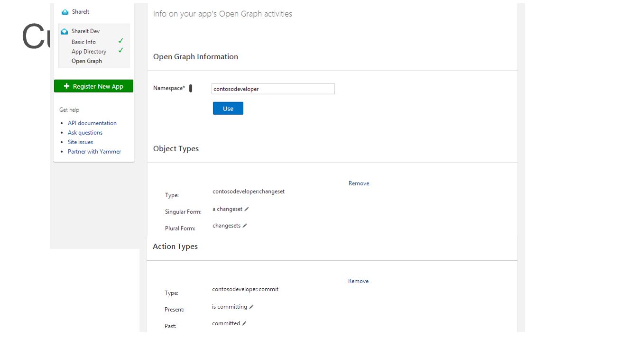Open the Ask questions link
Viewport: 619px width, 348px height.
[x=85, y=133]
